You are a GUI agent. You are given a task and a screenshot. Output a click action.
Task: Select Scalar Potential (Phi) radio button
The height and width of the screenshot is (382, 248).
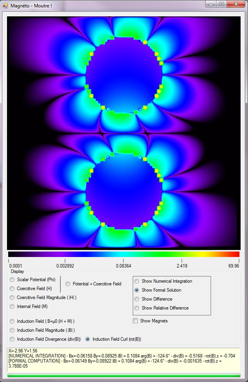[x=12, y=280]
